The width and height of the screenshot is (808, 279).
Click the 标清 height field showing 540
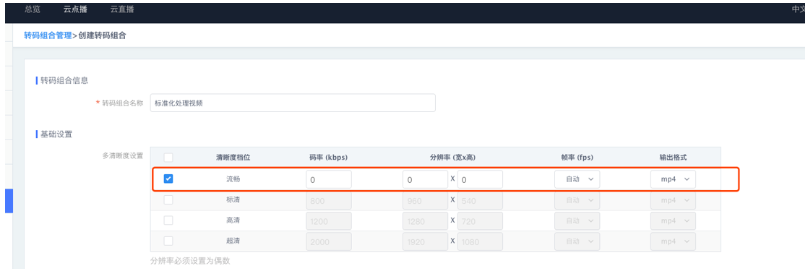tap(480, 200)
